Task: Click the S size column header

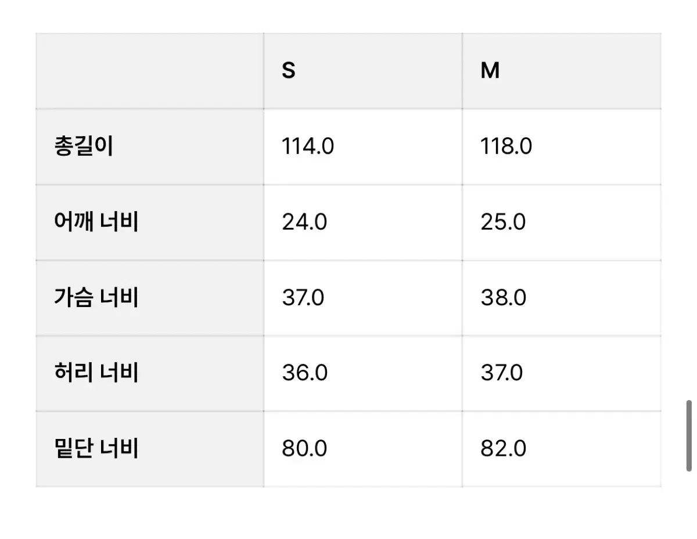Action: point(289,71)
